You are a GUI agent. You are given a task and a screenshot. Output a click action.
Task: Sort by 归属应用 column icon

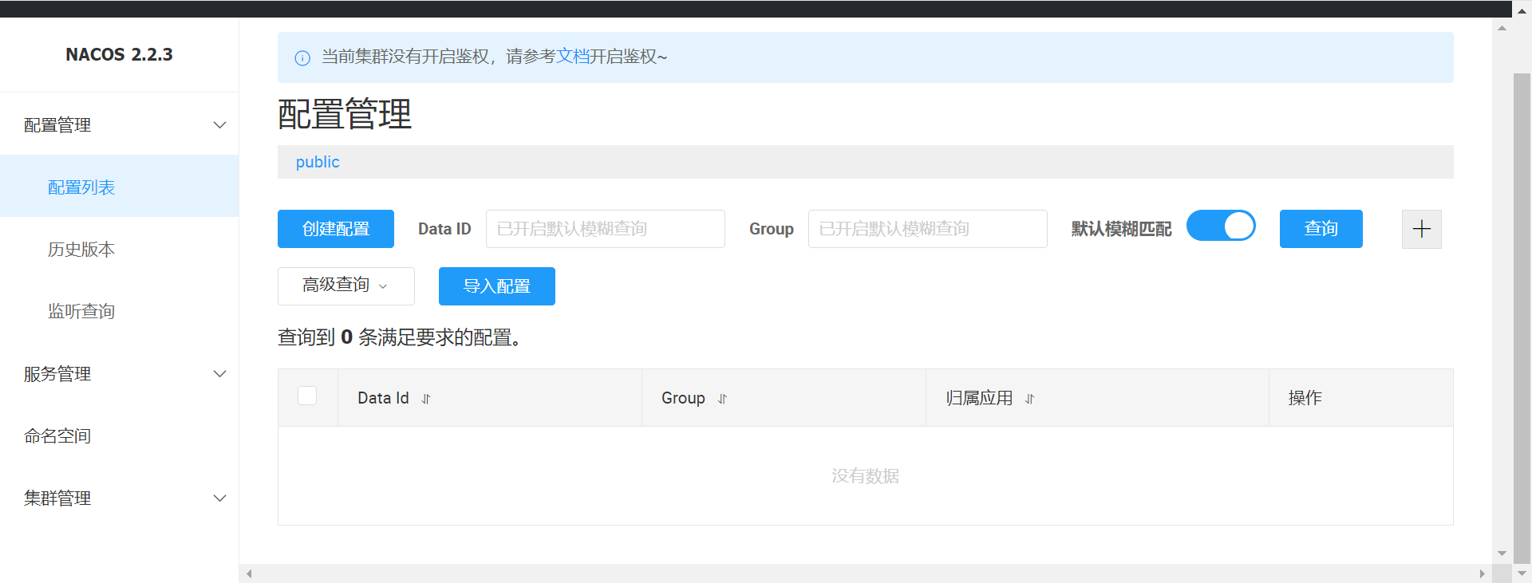click(x=1029, y=399)
